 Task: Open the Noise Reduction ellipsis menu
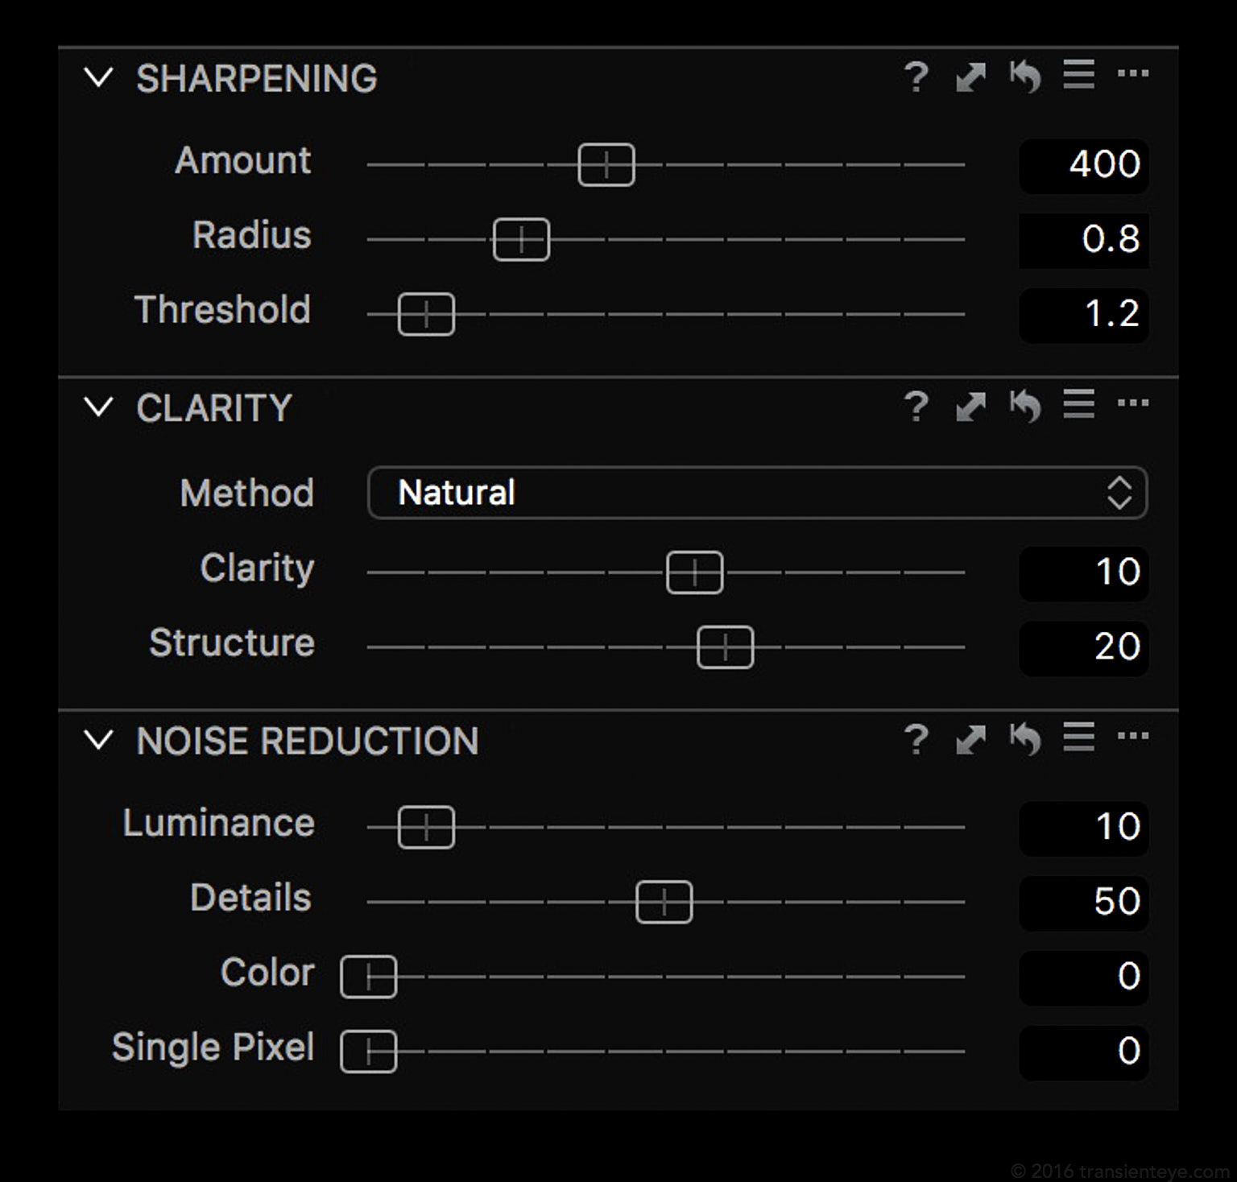coord(1133,736)
